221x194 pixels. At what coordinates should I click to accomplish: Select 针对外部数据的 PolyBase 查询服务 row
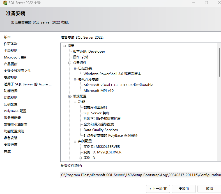[x=110, y=135]
